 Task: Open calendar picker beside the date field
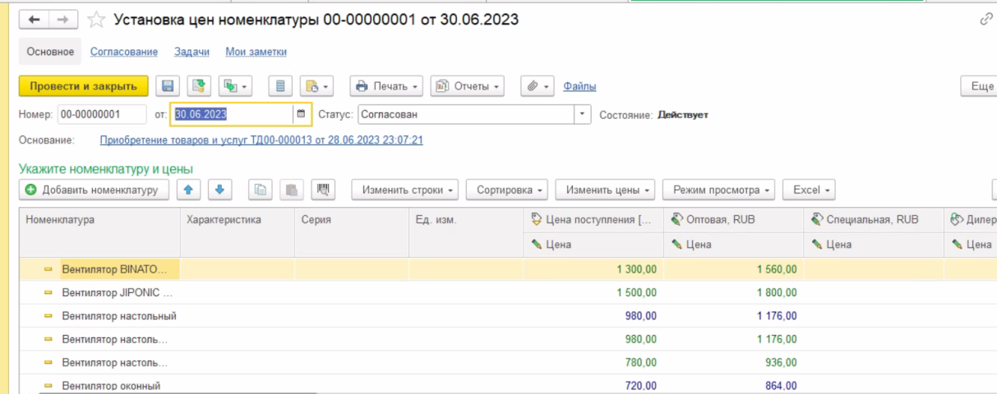301,115
